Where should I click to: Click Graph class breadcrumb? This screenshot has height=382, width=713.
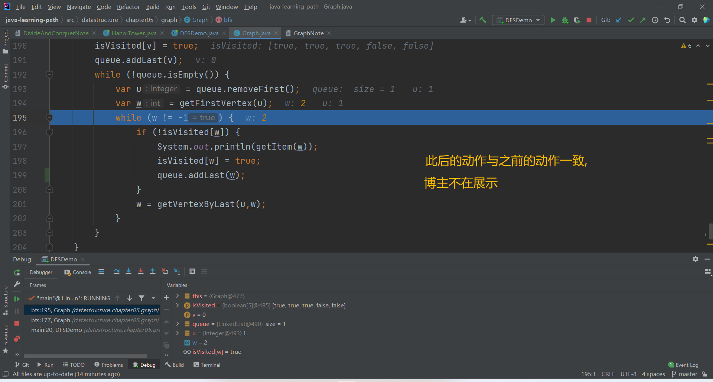197,20
